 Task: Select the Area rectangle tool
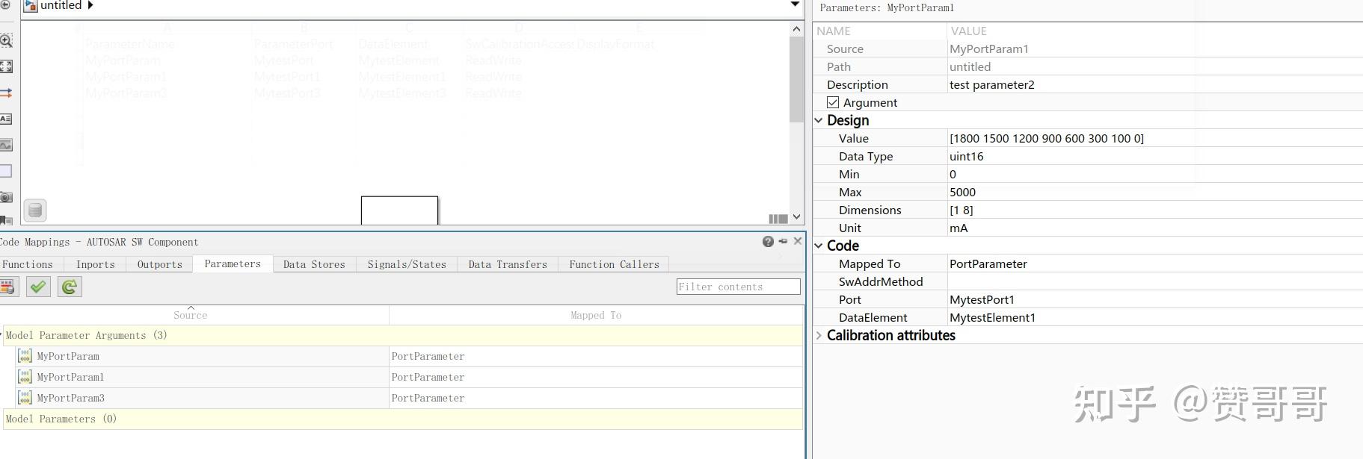click(x=6, y=171)
